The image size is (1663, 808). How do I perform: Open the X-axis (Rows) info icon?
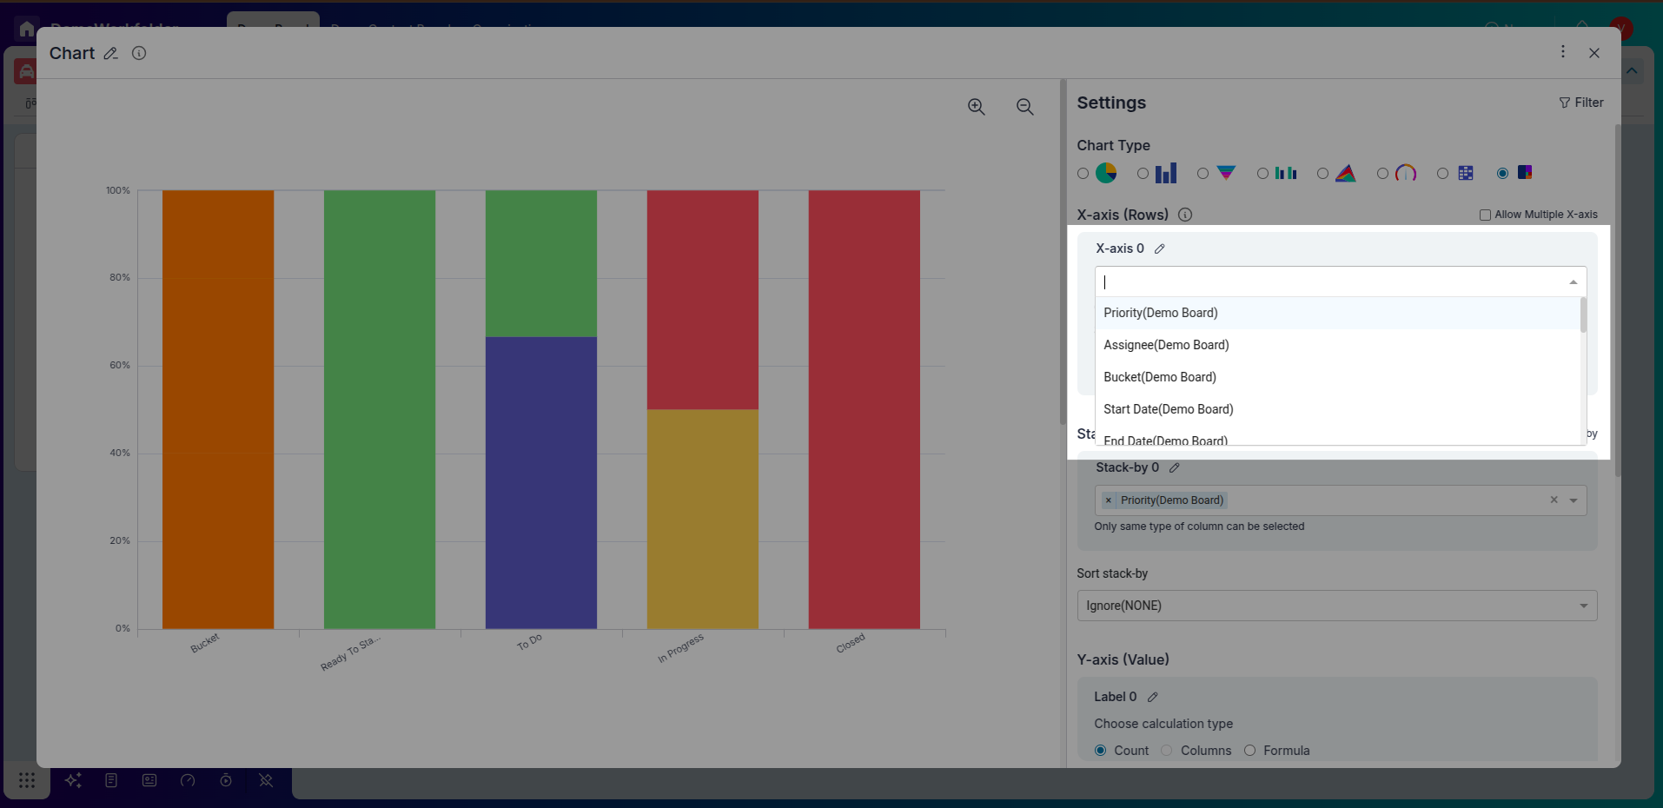(1185, 215)
